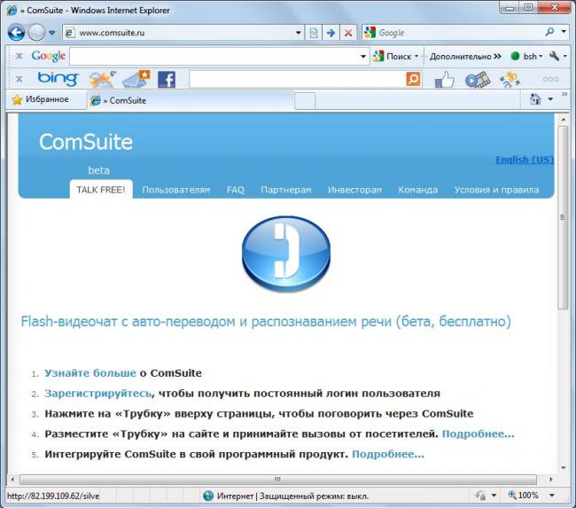Screen dimensions: 576x508
Task: Click the 100% zoom level button
Action: click(523, 496)
